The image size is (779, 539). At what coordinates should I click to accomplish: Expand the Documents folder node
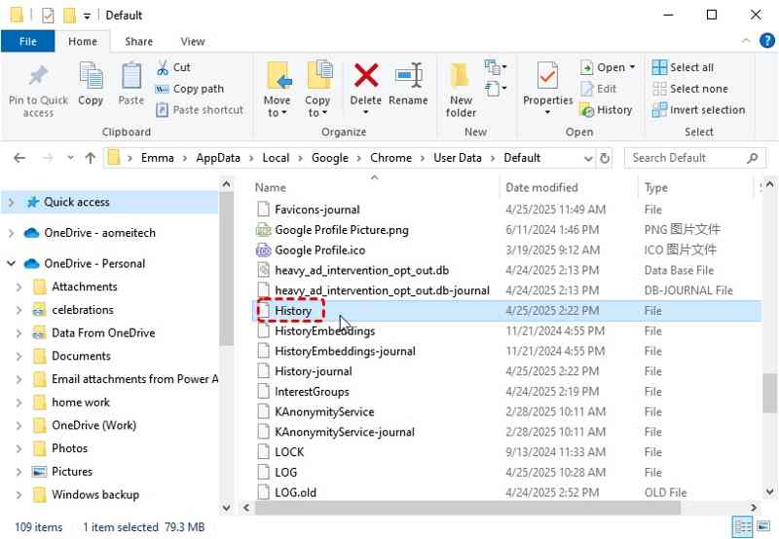point(19,357)
